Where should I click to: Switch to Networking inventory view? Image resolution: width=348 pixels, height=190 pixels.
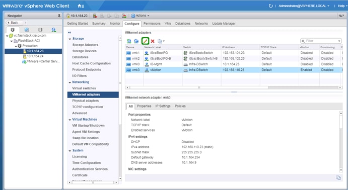[x=54, y=30]
